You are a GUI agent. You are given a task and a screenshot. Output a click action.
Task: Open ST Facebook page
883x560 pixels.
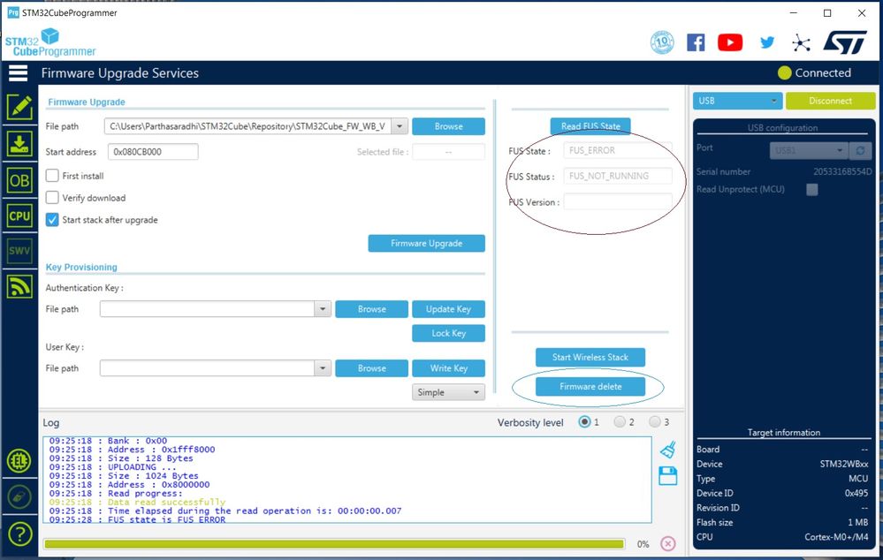(x=696, y=42)
